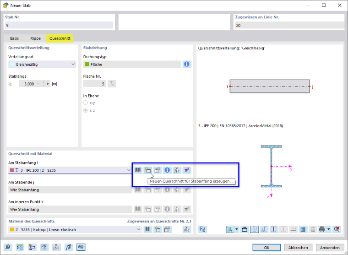Expand Material des Querschnitts dropdown arrow

138,229
